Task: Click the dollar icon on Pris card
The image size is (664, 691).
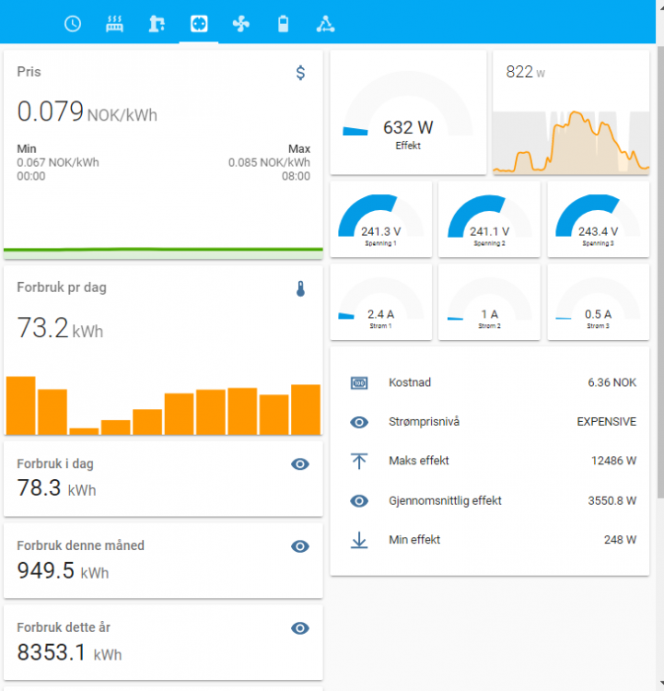Action: coord(300,73)
